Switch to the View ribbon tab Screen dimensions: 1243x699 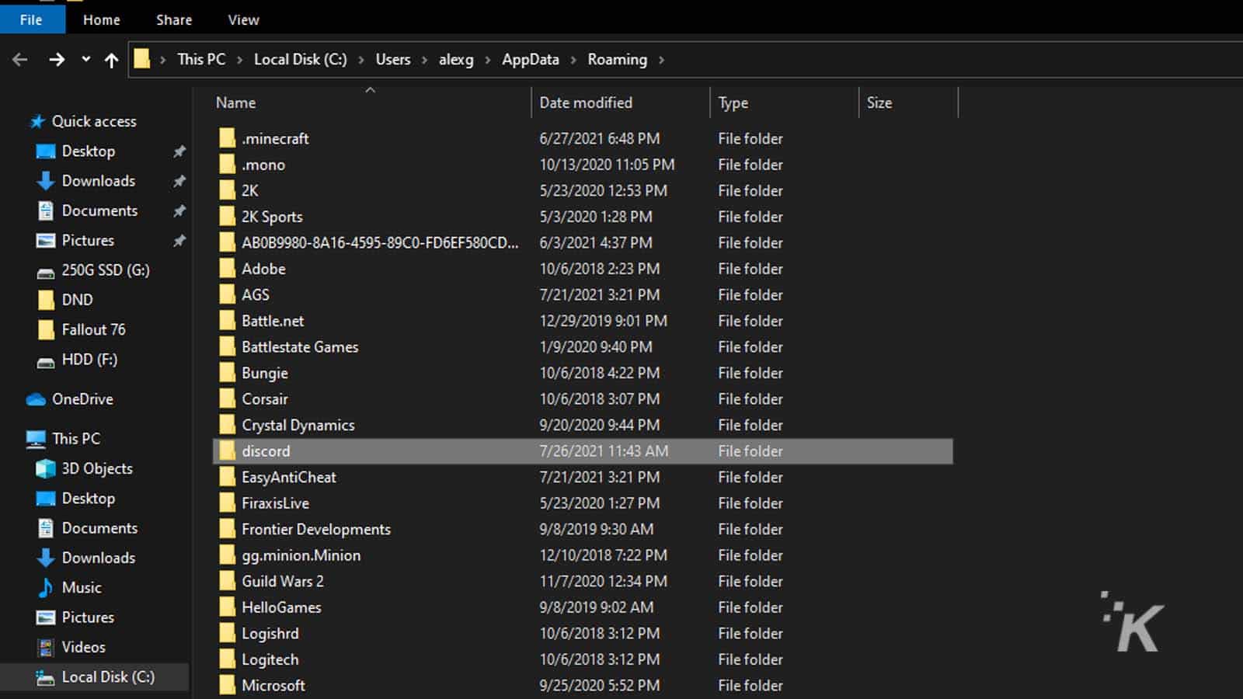click(243, 19)
